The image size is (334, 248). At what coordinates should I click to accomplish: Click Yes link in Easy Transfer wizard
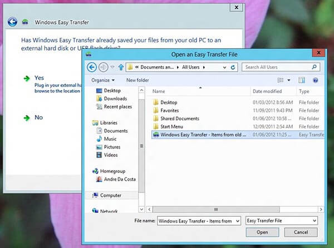tap(39, 78)
